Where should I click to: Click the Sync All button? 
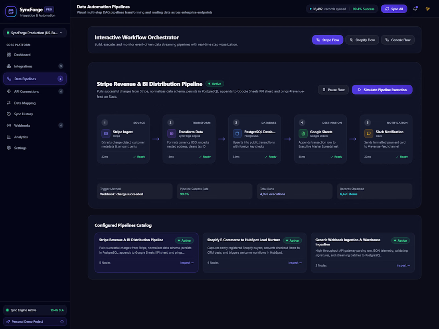click(x=394, y=9)
